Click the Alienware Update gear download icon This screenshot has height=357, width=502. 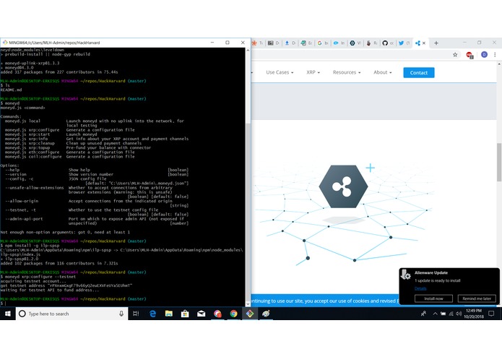coord(406,275)
